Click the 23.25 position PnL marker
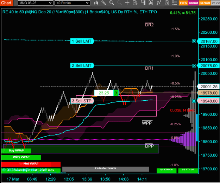The width and height of the screenshot is (220, 183). [104, 93]
